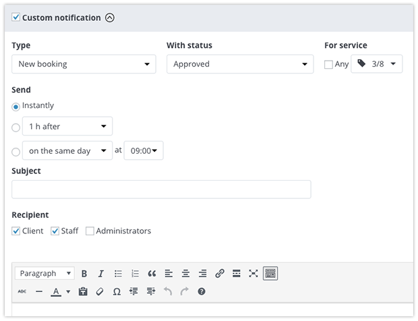
Task: Click the Subject input field
Action: tap(161, 189)
